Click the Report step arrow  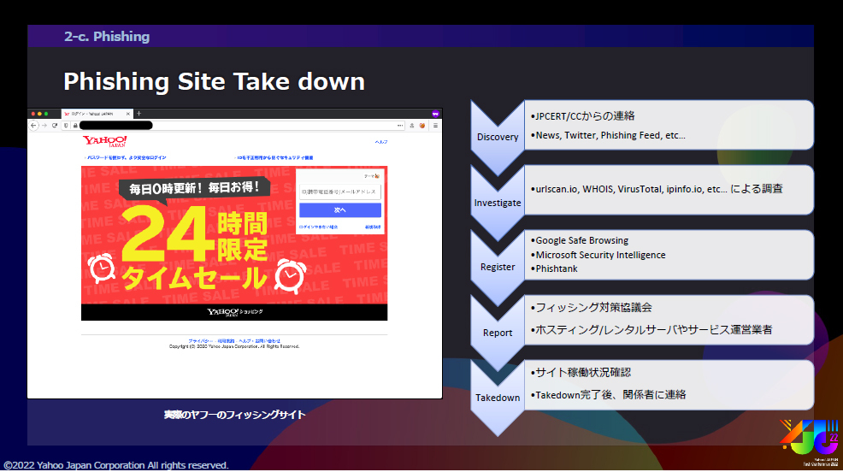pos(498,333)
